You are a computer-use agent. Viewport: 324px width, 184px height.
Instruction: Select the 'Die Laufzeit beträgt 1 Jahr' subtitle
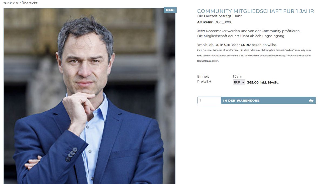(x=219, y=16)
